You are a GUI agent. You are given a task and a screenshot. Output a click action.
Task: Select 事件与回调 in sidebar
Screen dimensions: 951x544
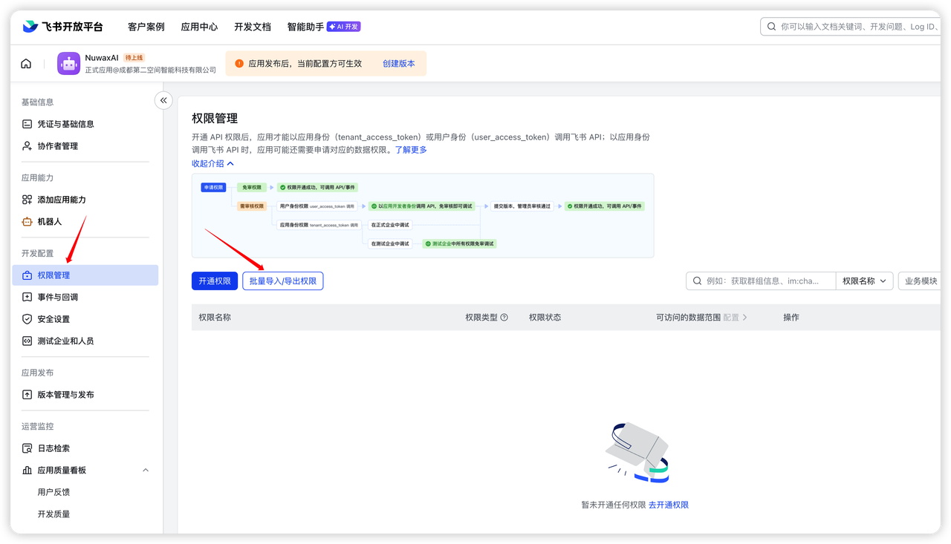(x=85, y=297)
